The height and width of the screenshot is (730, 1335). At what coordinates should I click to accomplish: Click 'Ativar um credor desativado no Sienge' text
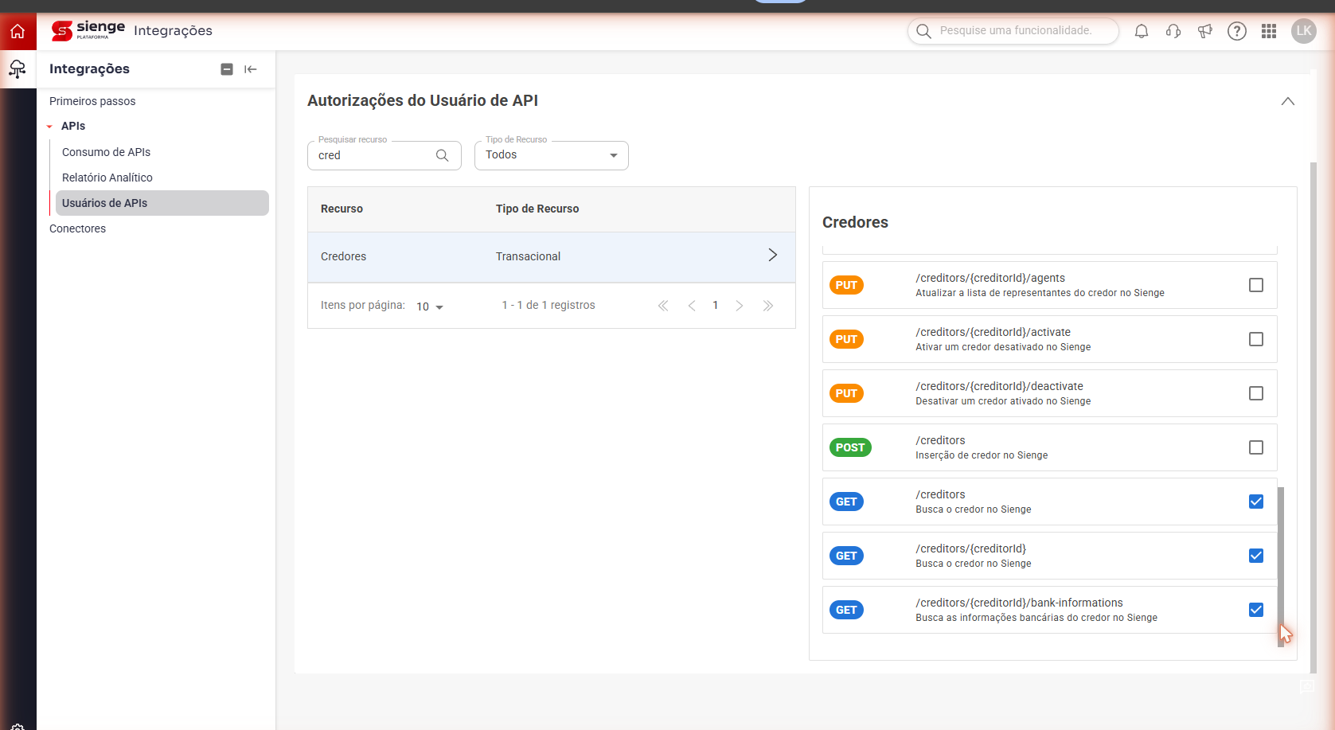tap(1003, 347)
